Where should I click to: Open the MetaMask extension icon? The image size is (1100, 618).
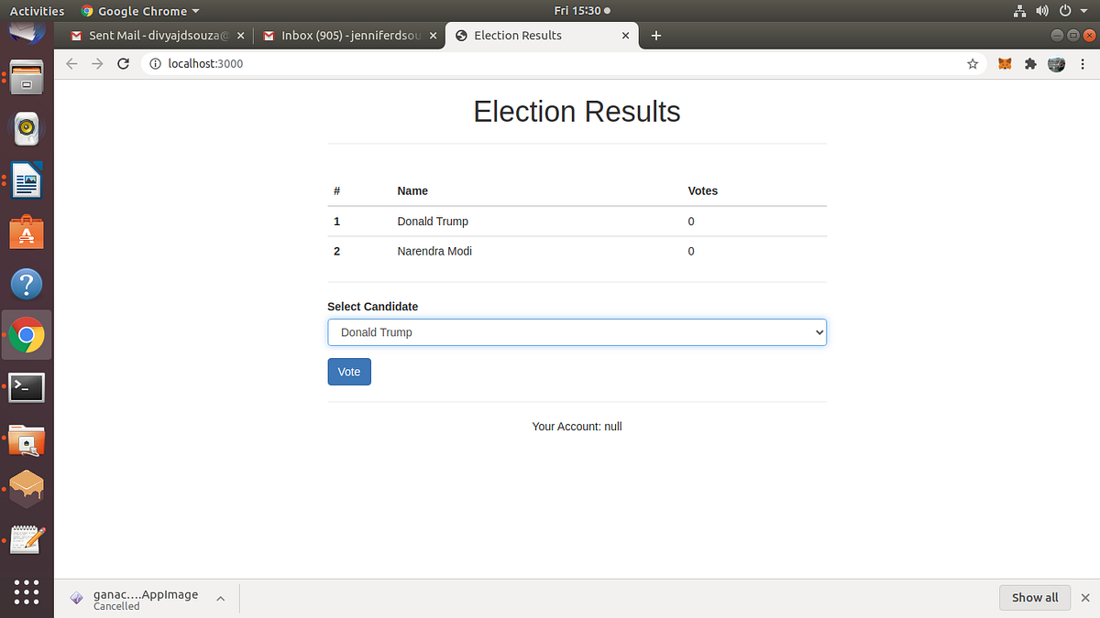point(1004,63)
